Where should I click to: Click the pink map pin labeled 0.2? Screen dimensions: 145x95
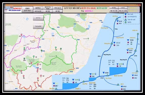pyautogui.click(x=38, y=64)
